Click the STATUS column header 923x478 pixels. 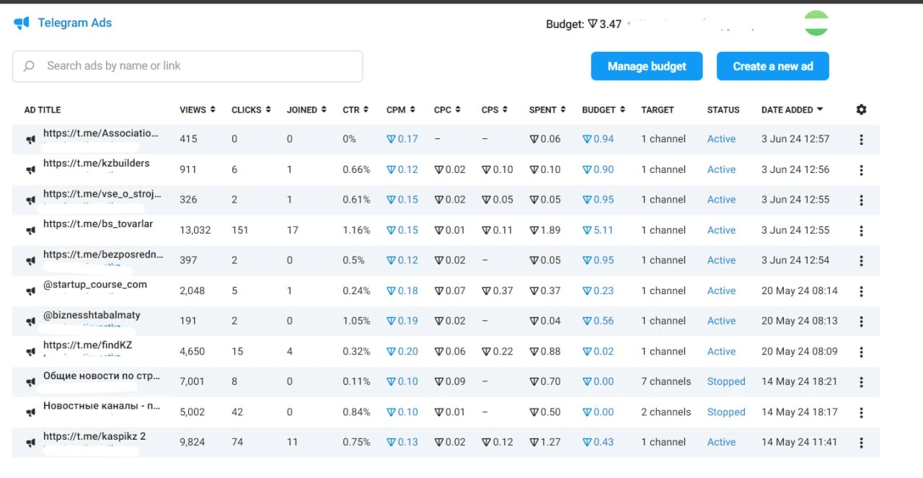tap(723, 110)
